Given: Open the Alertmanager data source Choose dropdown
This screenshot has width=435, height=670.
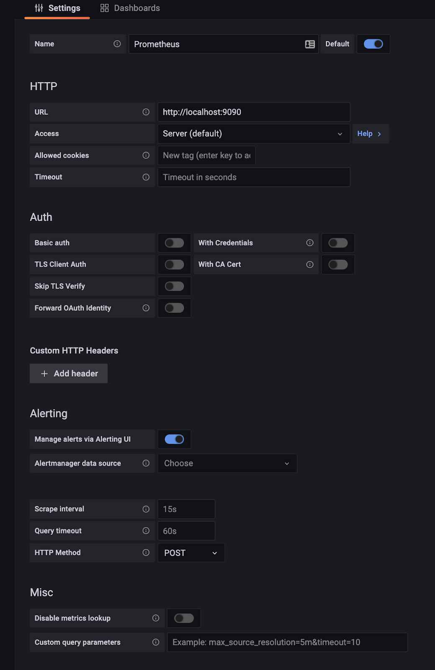Looking at the screenshot, I should pyautogui.click(x=227, y=463).
